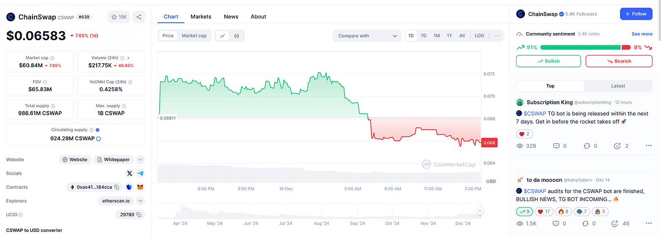
Task: Toggle chart to Market cap view
Action: (x=194, y=35)
